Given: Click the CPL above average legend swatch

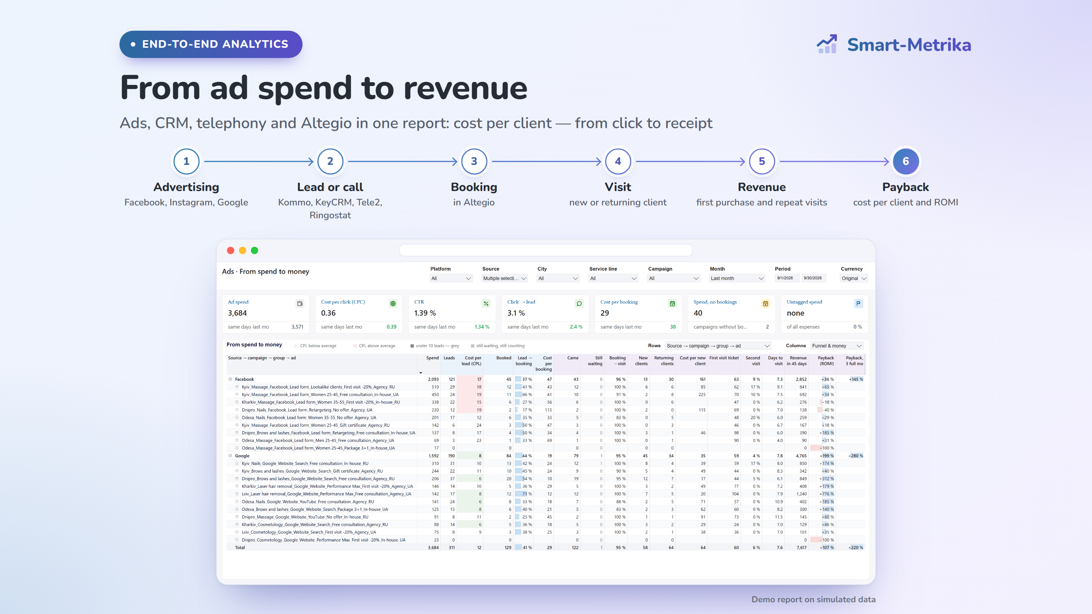Looking at the screenshot, I should click(355, 346).
